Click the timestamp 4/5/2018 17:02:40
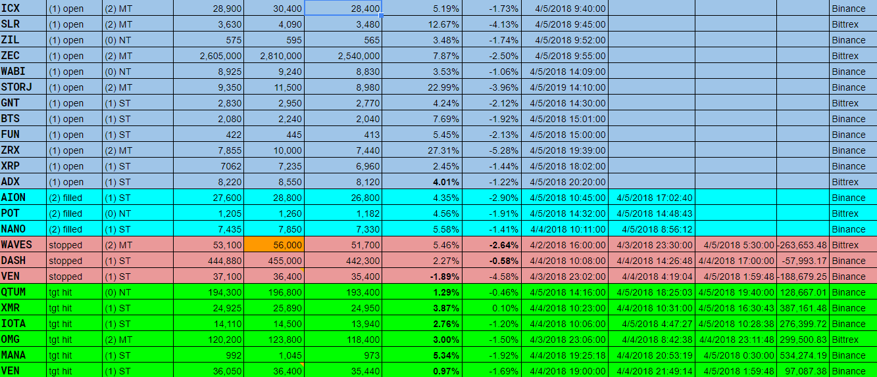877x377 pixels. point(652,198)
